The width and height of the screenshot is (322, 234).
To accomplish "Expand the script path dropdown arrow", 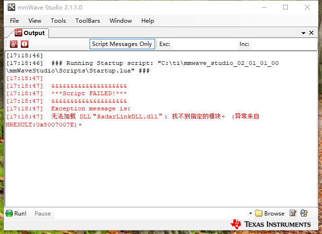I will (250, 214).
